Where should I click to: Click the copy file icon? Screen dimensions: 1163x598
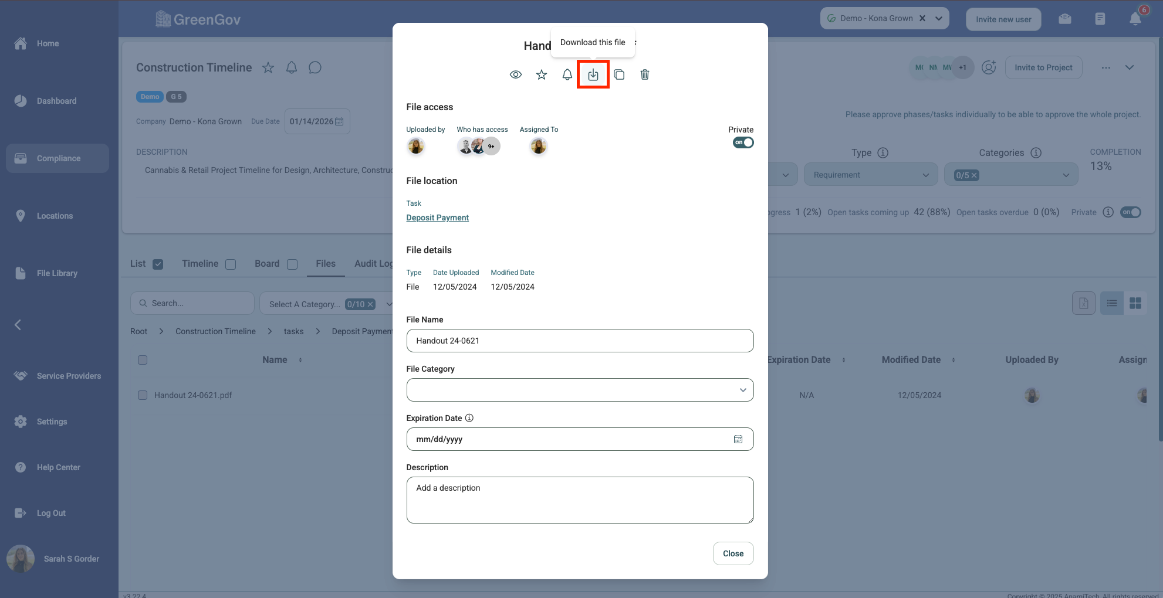click(x=619, y=74)
